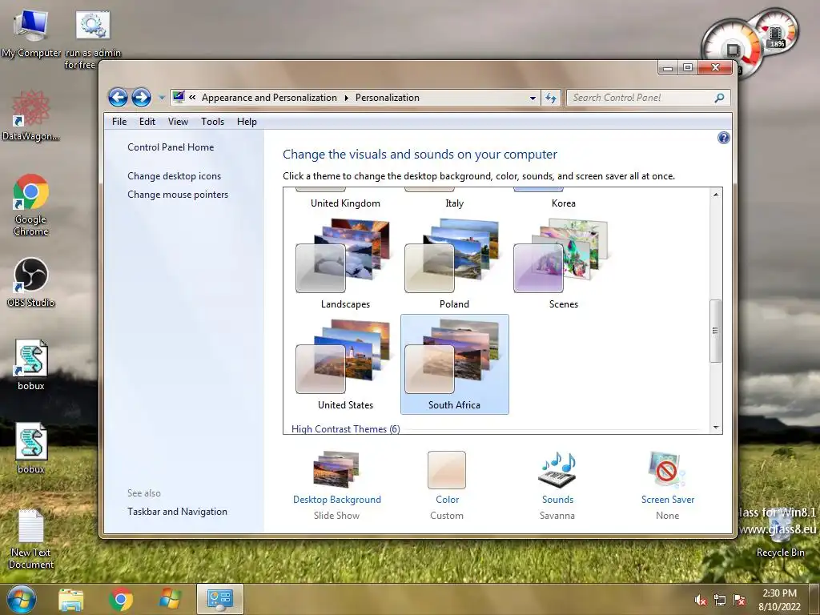Select the Landscapes theme

(x=345, y=264)
